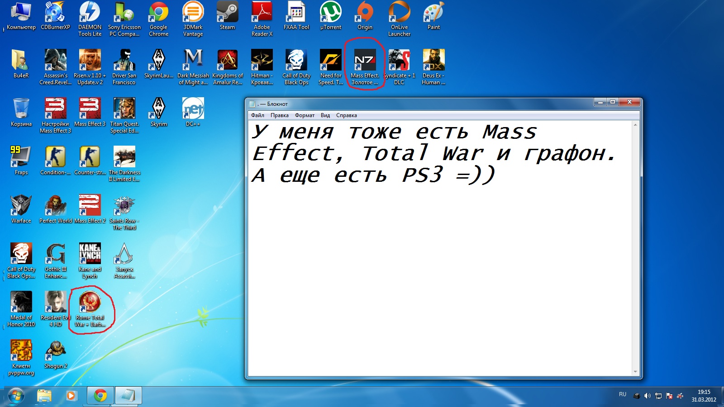This screenshot has width=724, height=407.
Task: Click Notepad scrollbar up arrow
Action: 635,124
